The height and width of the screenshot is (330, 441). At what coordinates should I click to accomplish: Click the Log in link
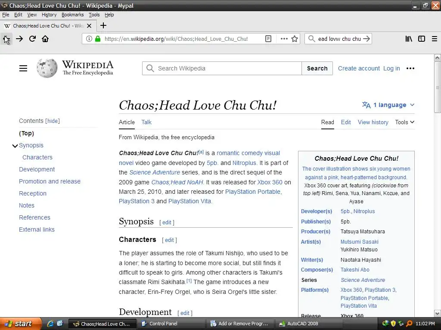click(391, 68)
